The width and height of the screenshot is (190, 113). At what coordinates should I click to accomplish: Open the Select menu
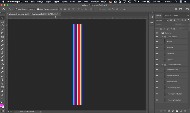pyautogui.click(x=64, y=2)
